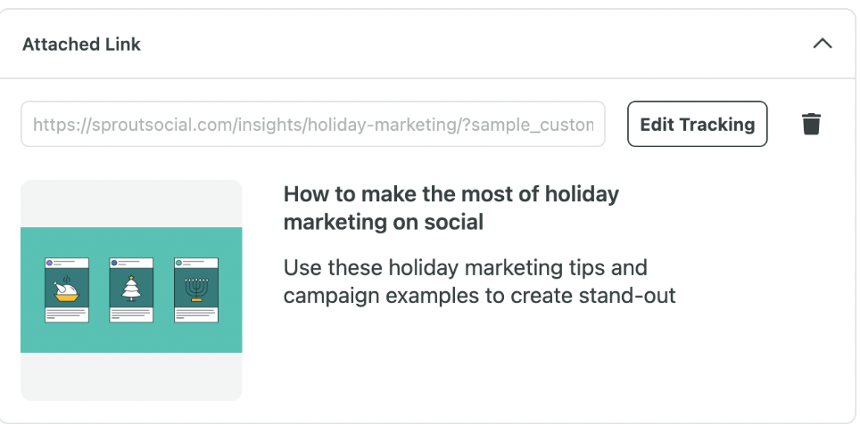This screenshot has height=424, width=860.
Task: Delete the attached link with trash icon
Action: [811, 124]
